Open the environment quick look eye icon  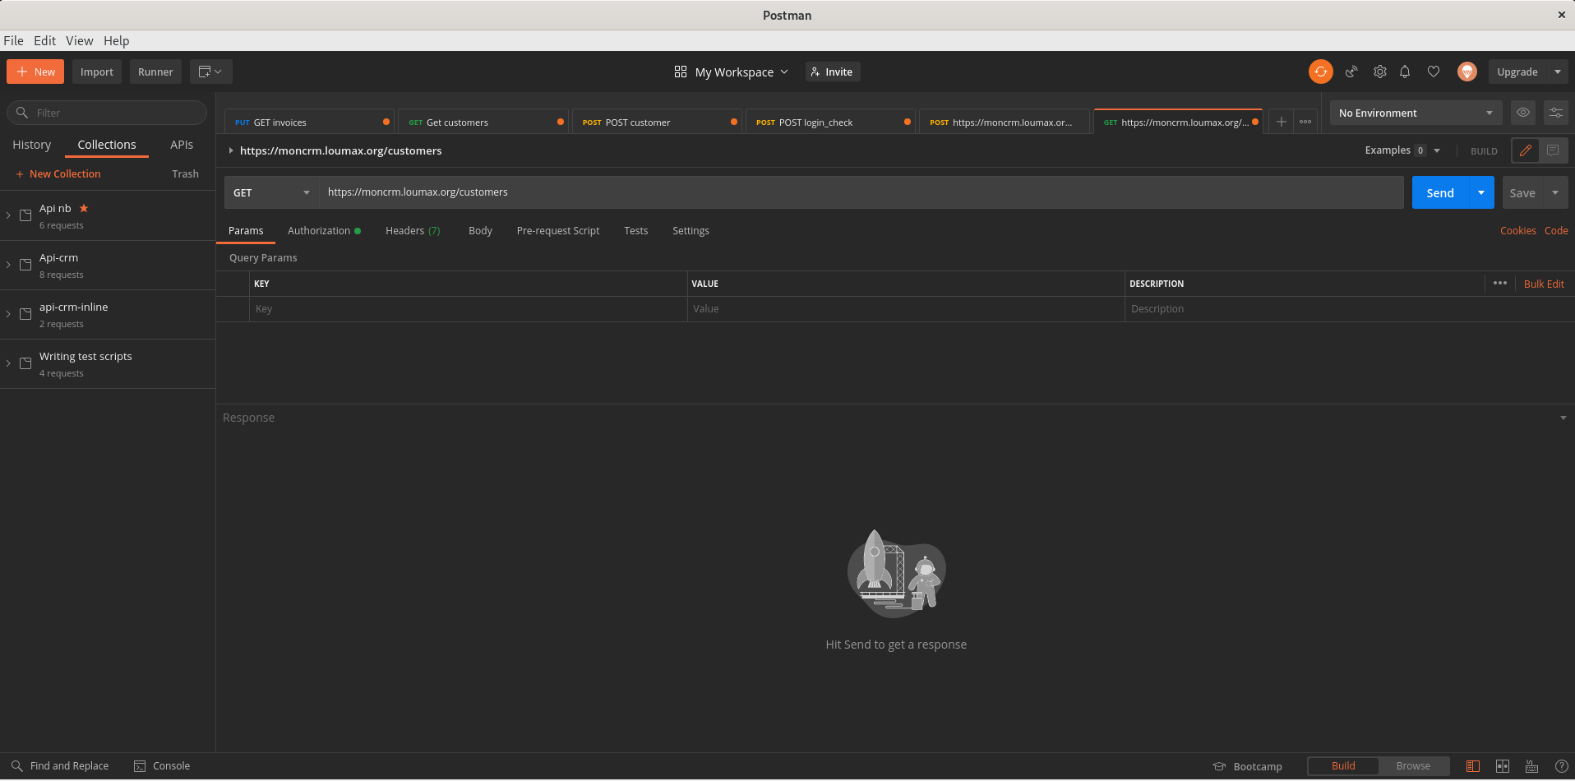[x=1522, y=113]
